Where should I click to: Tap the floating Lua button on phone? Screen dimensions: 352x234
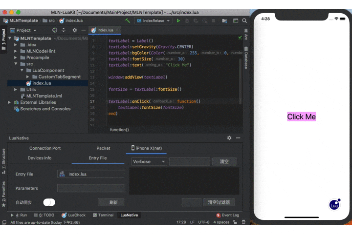[334, 205]
